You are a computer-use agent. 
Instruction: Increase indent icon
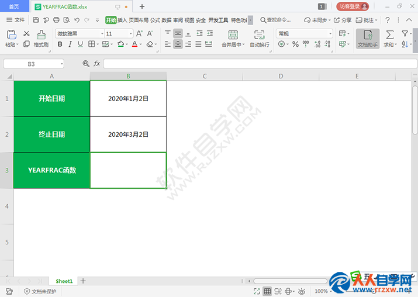tap(210, 33)
